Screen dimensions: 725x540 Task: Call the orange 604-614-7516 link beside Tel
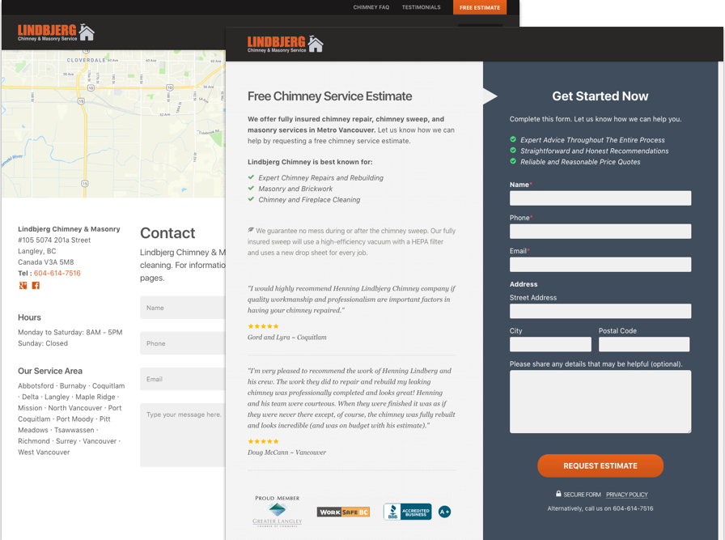(57, 273)
